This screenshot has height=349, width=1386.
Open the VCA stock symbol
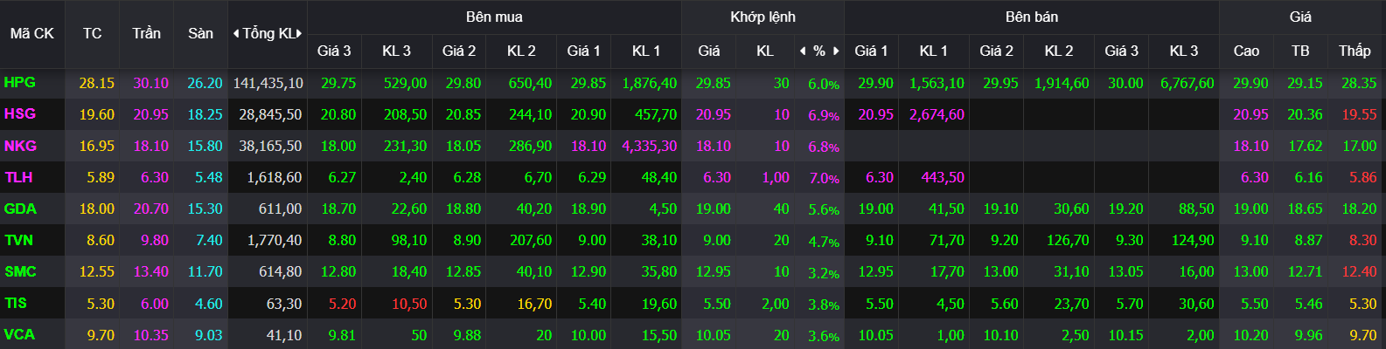pyautogui.click(x=19, y=334)
